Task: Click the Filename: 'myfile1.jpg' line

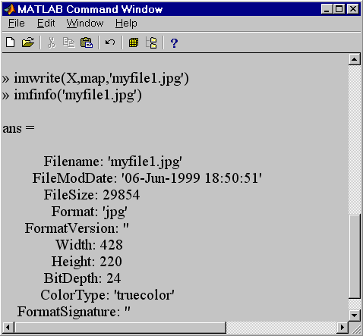Action: pos(113,162)
